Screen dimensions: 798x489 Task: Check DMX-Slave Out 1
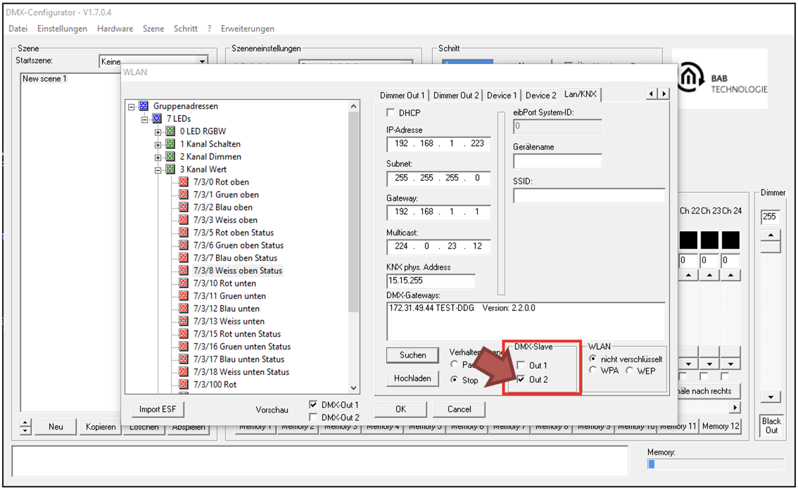point(521,365)
